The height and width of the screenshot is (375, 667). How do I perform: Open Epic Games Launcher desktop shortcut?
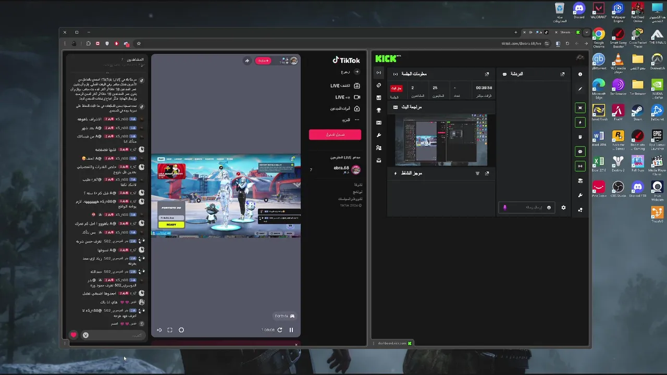click(x=657, y=139)
